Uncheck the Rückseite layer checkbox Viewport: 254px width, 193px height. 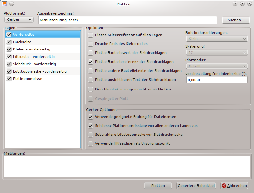(9, 42)
